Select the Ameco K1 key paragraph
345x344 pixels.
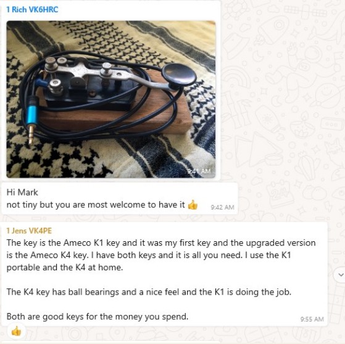pyautogui.click(x=161, y=255)
